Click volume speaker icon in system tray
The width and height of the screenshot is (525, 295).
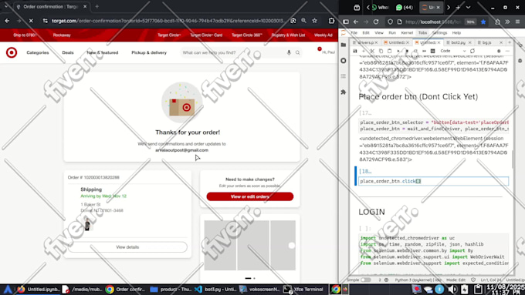(452, 290)
